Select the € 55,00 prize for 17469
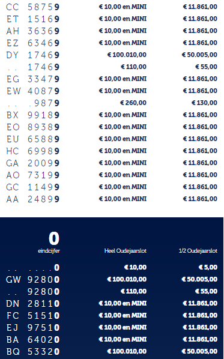The width and height of the screenshot is (224, 359). [x=206, y=67]
